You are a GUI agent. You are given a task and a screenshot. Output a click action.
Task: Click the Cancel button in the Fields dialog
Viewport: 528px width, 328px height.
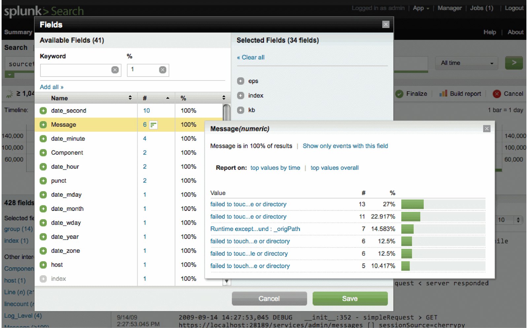click(269, 299)
